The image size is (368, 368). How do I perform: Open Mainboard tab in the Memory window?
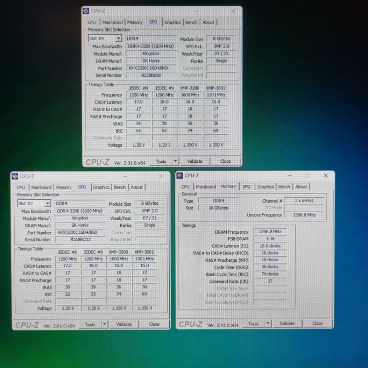point(206,187)
